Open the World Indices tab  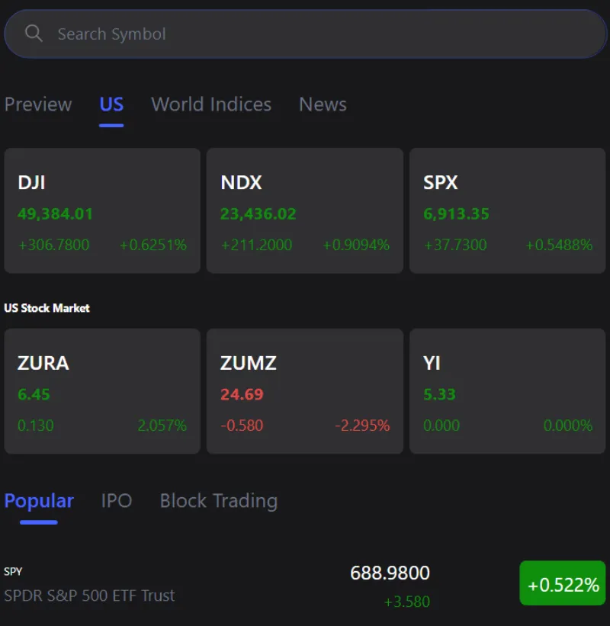(x=211, y=104)
